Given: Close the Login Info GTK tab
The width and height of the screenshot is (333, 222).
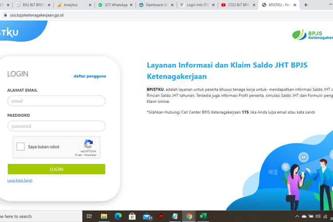Looking at the screenshot, I should 213,5.
